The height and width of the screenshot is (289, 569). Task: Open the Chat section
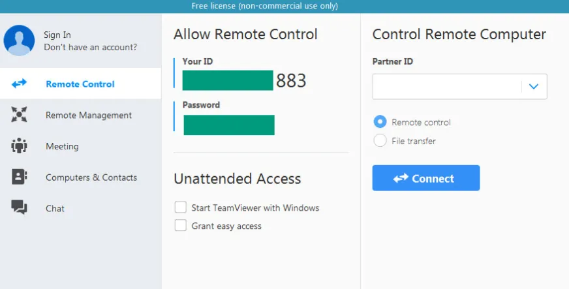click(80, 209)
